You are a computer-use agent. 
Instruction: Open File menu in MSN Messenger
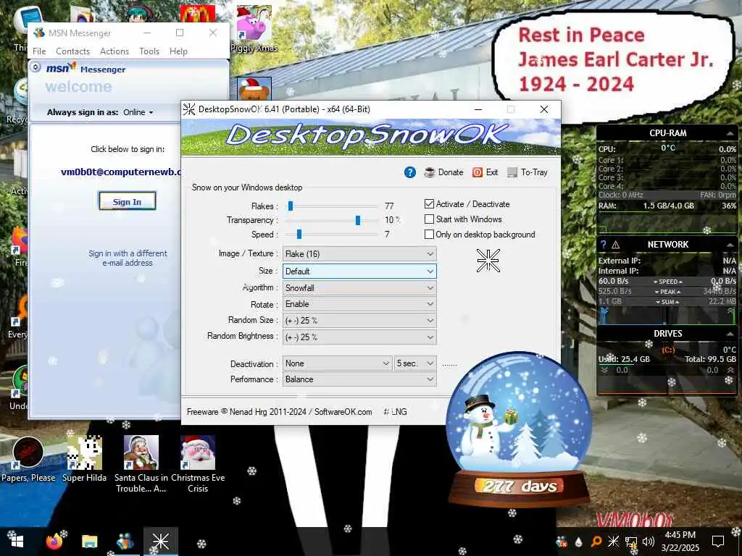pyautogui.click(x=39, y=51)
